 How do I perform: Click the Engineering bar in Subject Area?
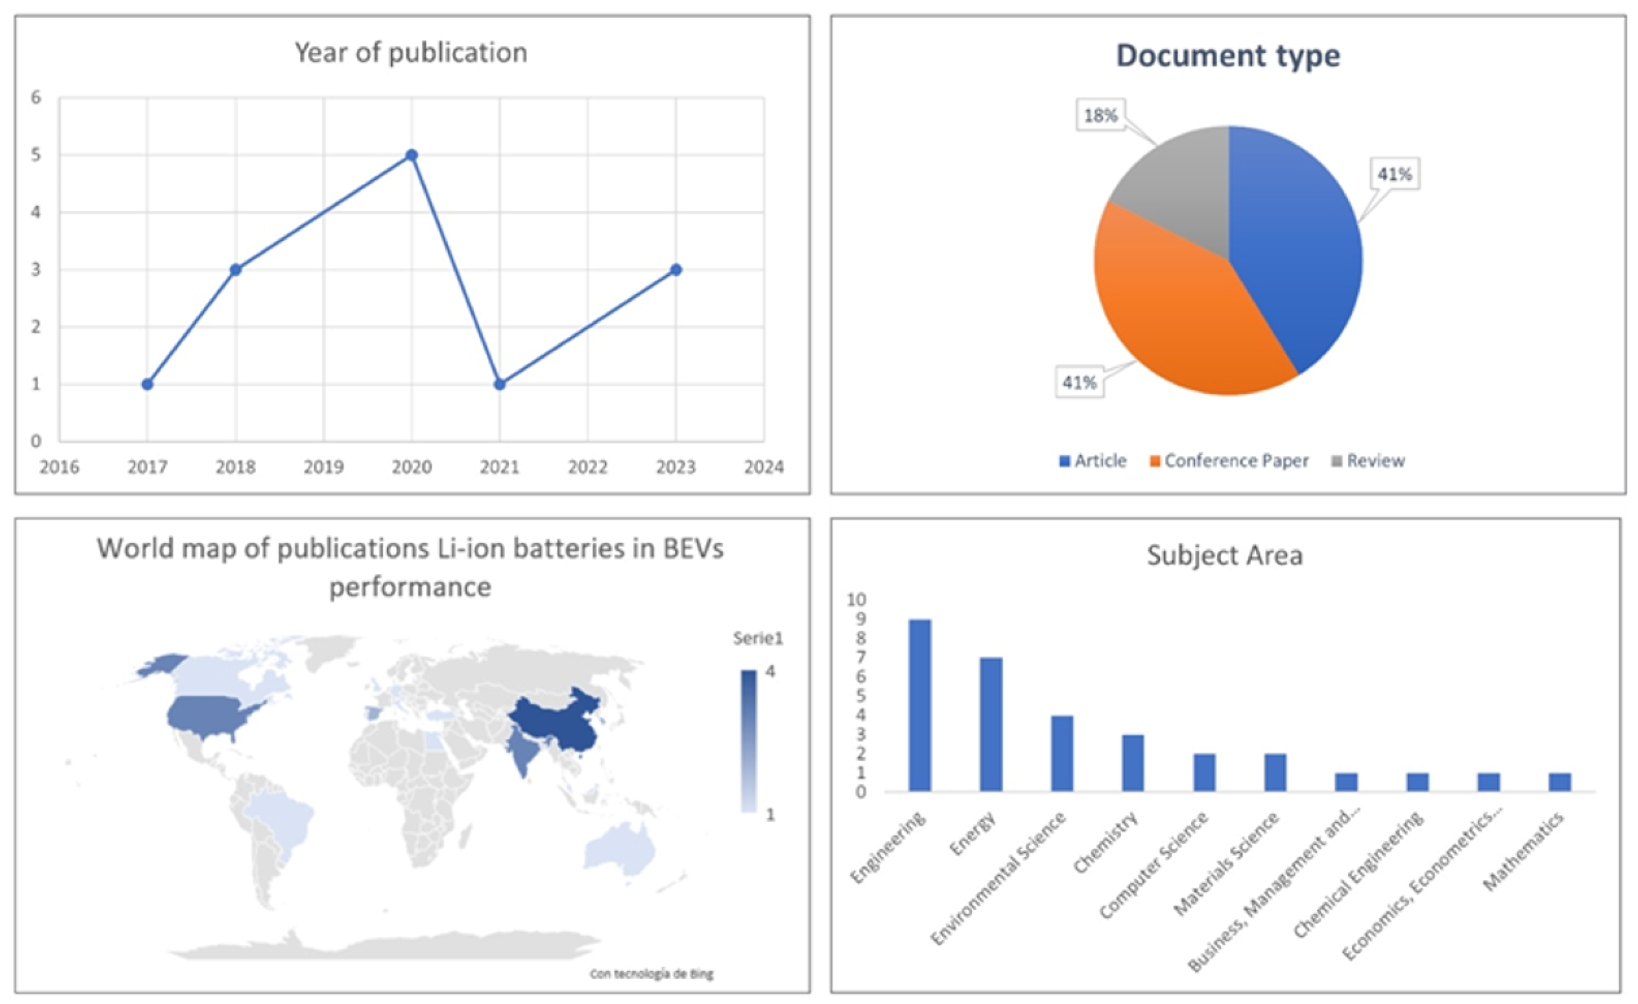pos(920,705)
